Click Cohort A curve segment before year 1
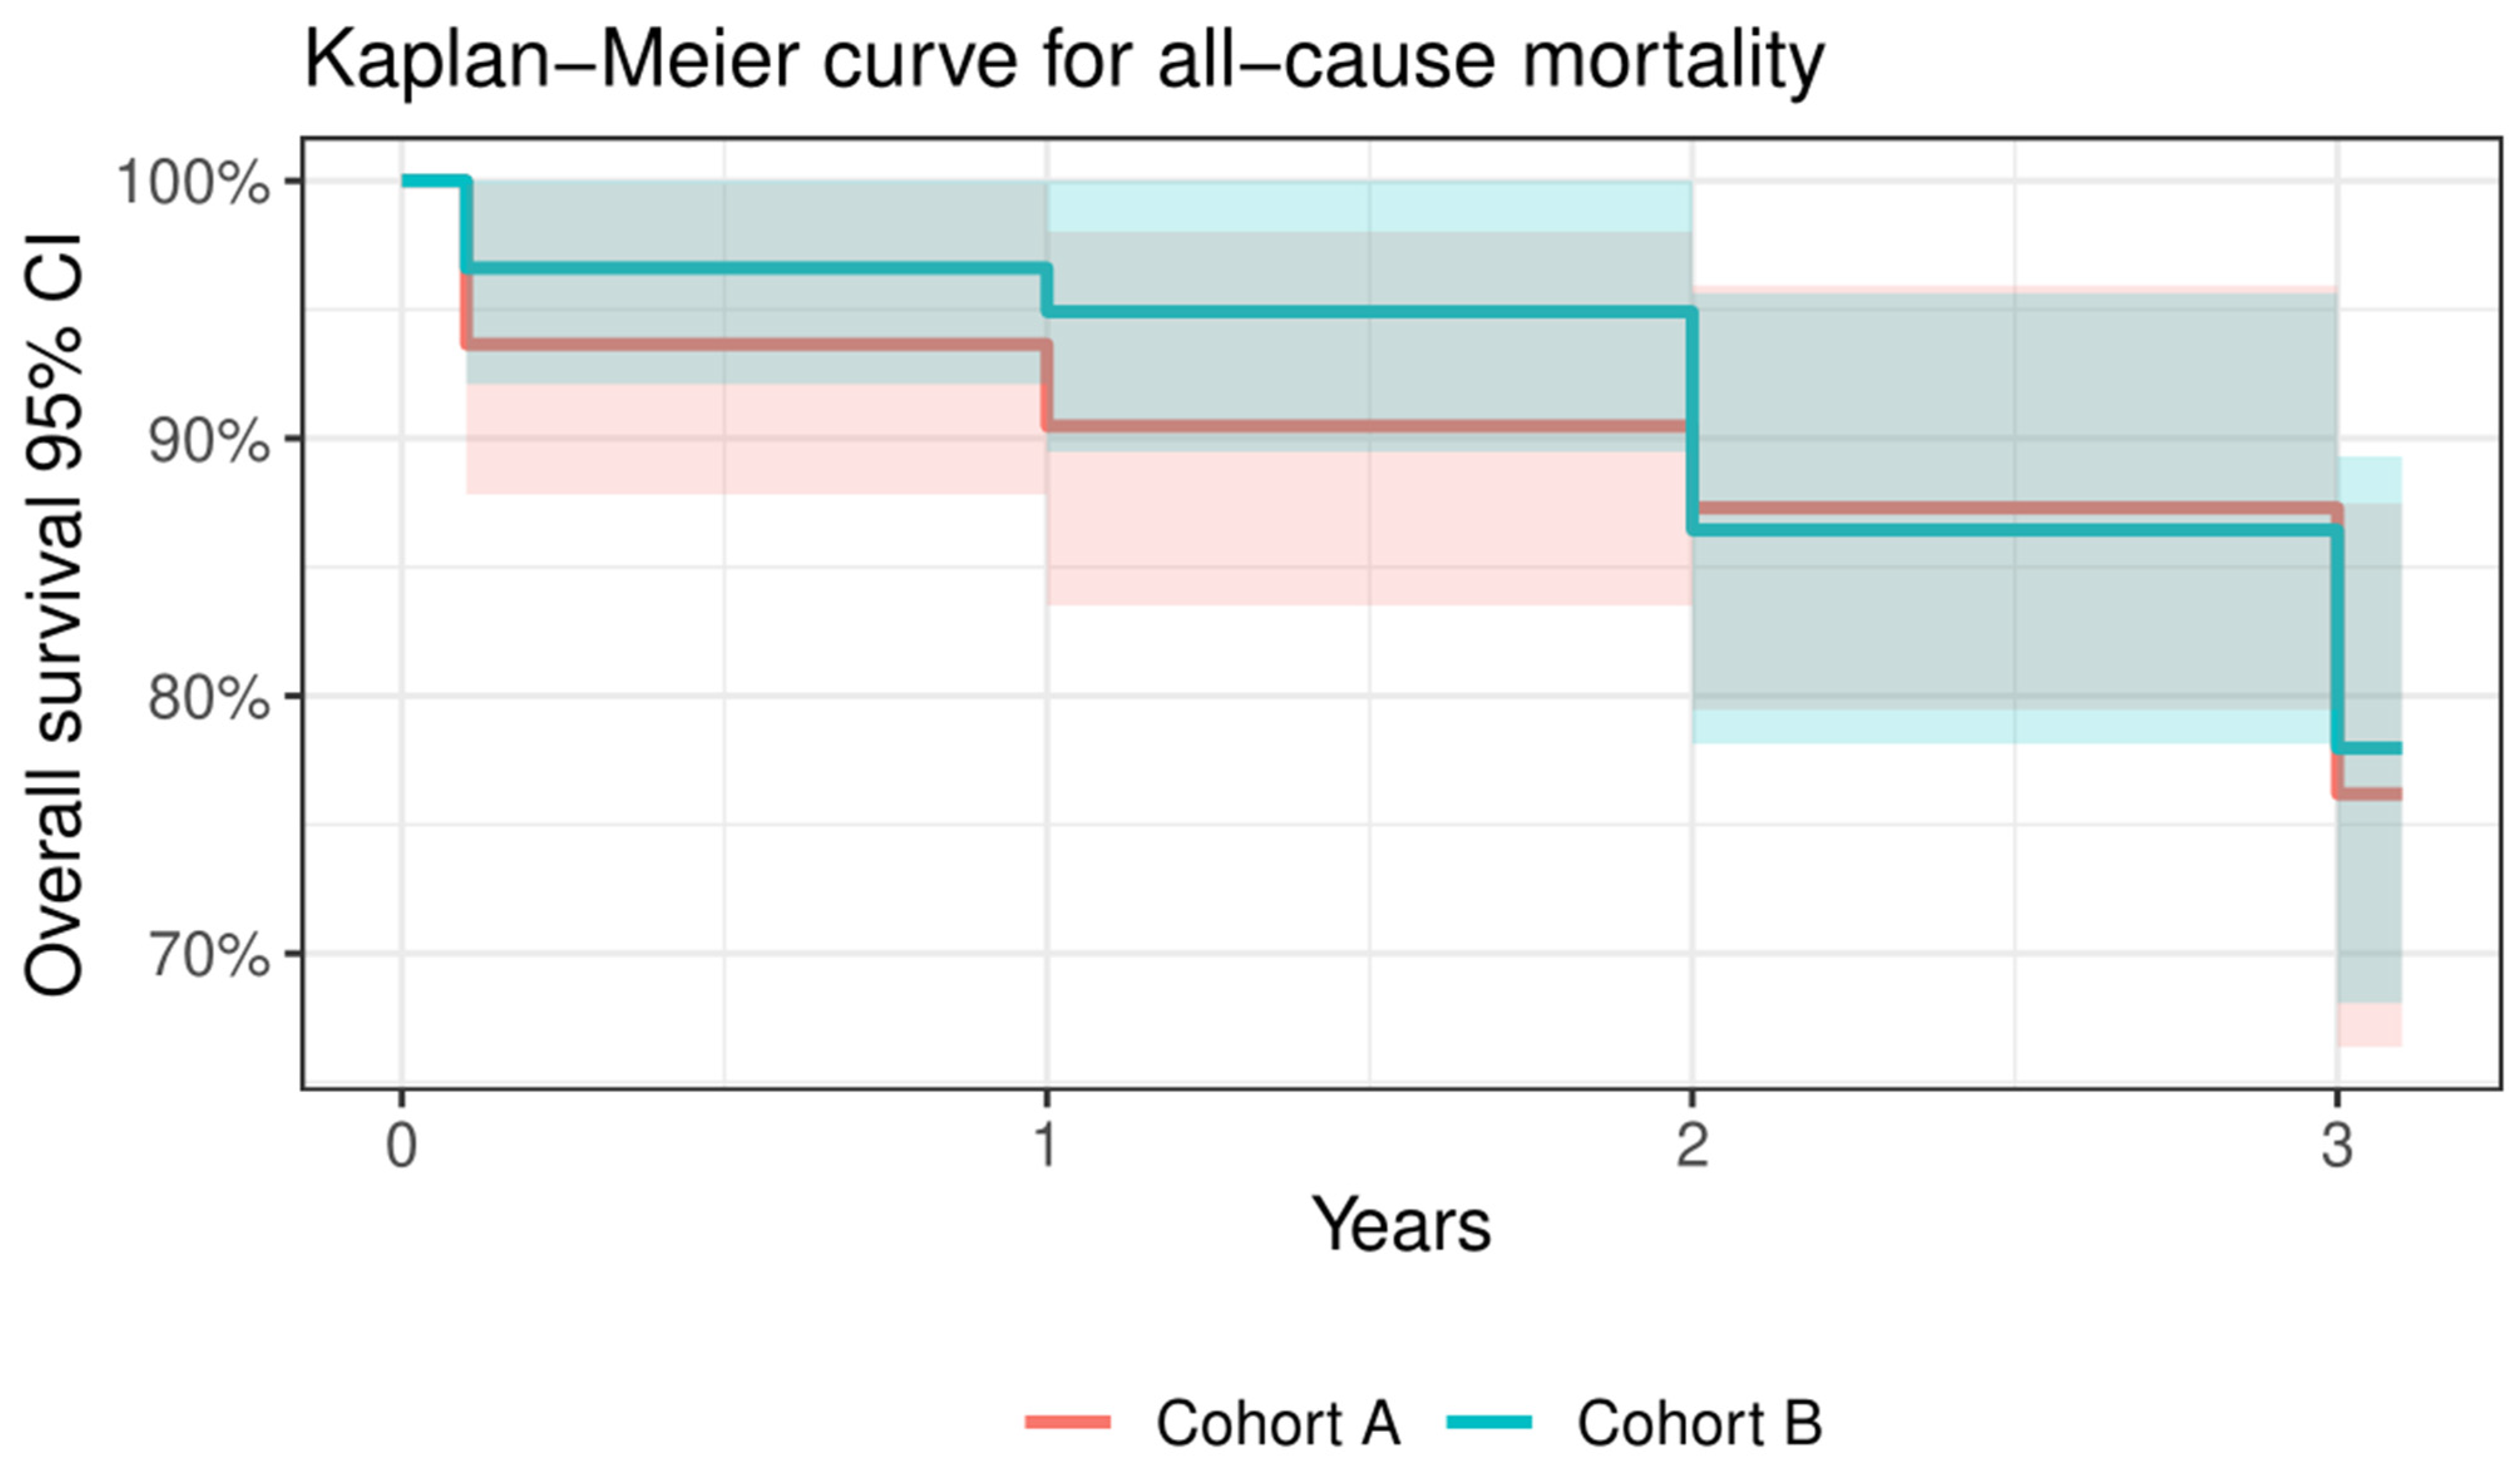Viewport: 2520px width, 1475px height. (x=750, y=344)
